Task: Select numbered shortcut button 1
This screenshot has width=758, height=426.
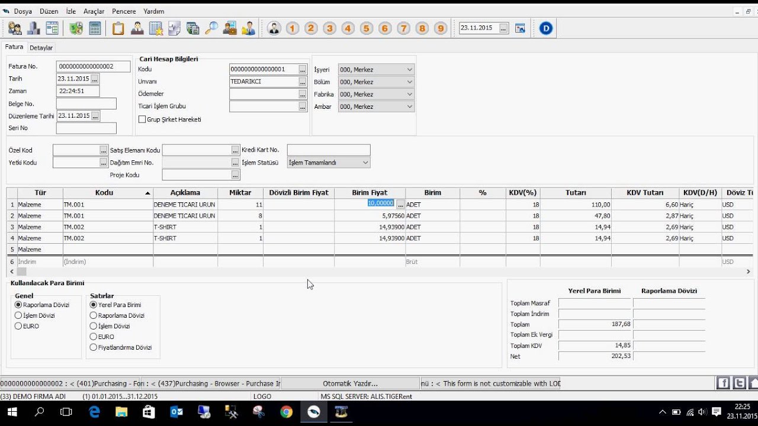Action: point(293,28)
